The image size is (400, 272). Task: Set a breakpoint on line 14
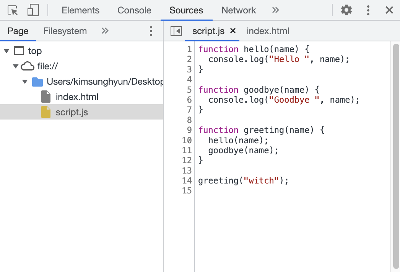(x=186, y=180)
